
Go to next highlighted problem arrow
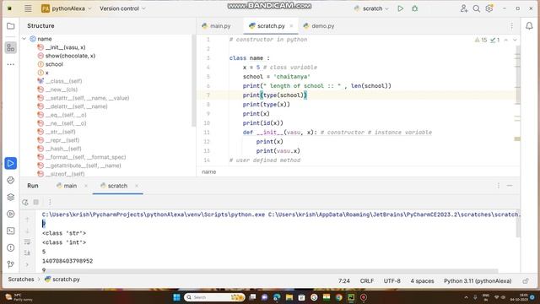pos(515,40)
